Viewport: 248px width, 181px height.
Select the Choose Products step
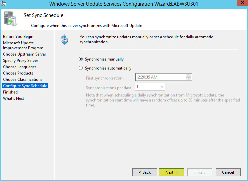pos(18,73)
